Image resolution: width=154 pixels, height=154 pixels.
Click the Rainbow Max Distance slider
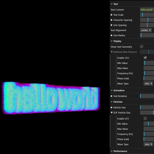tap(147, 52)
